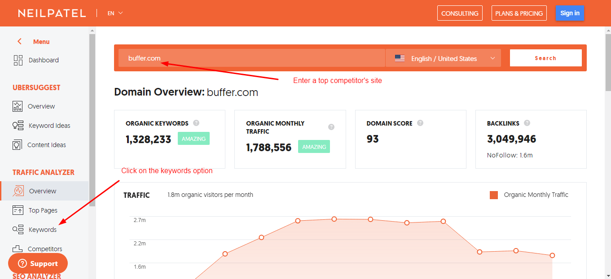Image resolution: width=611 pixels, height=279 pixels.
Task: Click the NoFollow: 1.6m text
Action: [x=510, y=155]
